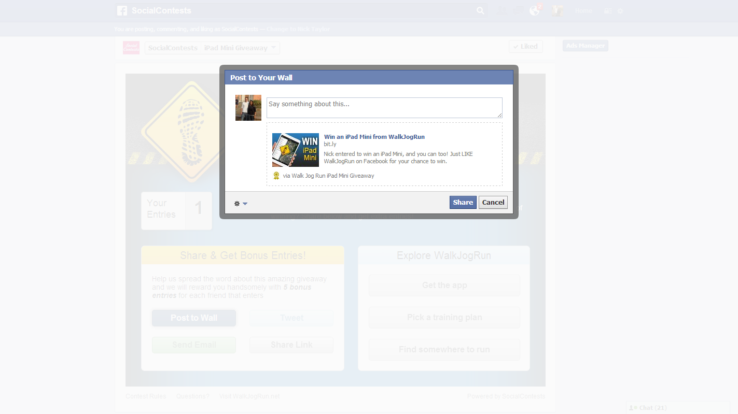738x414 pixels.
Task: Click the Facebook logo icon
Action: [x=122, y=10]
